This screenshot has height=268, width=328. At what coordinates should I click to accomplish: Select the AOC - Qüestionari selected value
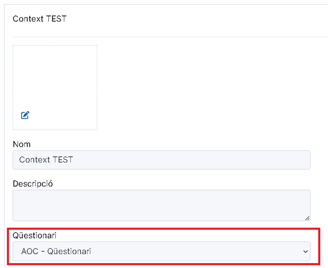tap(56, 251)
